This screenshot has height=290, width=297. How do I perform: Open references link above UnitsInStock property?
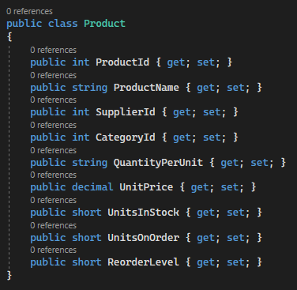click(x=53, y=200)
